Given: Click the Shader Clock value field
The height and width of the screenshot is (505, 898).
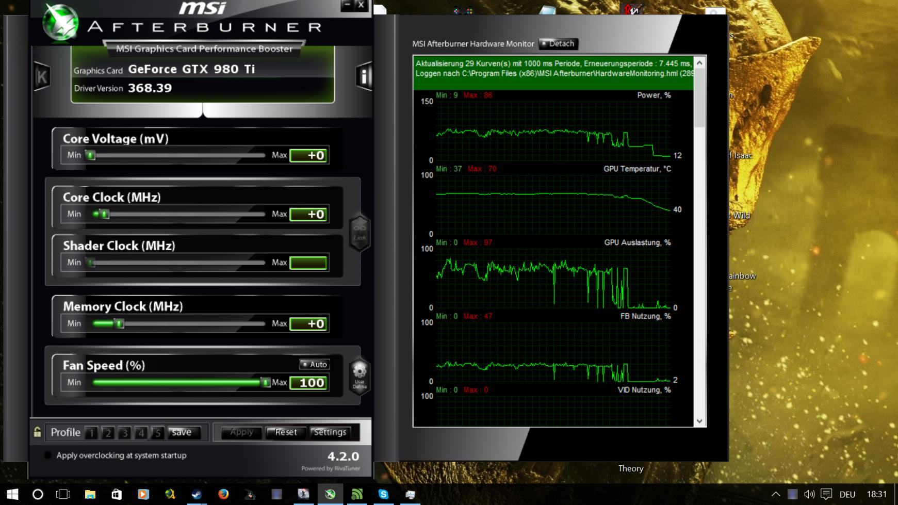Looking at the screenshot, I should pos(308,263).
